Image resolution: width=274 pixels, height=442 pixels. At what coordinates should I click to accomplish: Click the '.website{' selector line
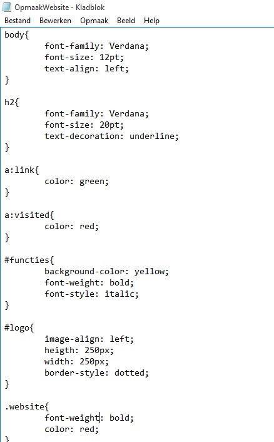27,407
